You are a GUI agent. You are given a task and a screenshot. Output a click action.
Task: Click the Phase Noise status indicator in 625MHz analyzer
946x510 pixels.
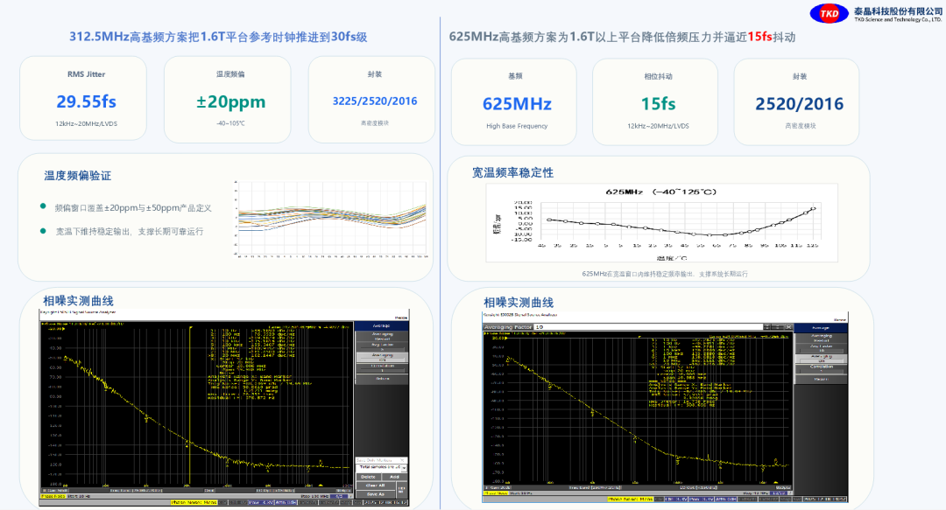point(631,500)
